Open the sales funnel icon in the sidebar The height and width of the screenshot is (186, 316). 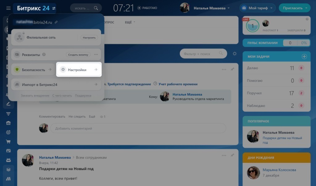(8, 114)
